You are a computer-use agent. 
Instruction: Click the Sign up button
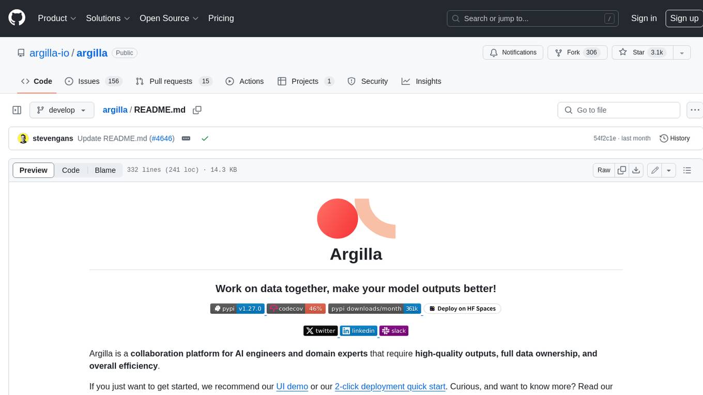point(684,18)
